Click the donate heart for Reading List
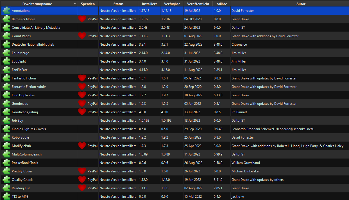The width and height of the screenshot is (349, 200). pos(82,188)
